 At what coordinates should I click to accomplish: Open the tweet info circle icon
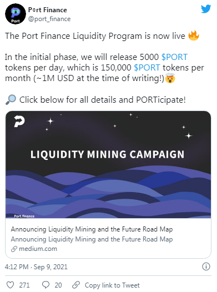206,266
